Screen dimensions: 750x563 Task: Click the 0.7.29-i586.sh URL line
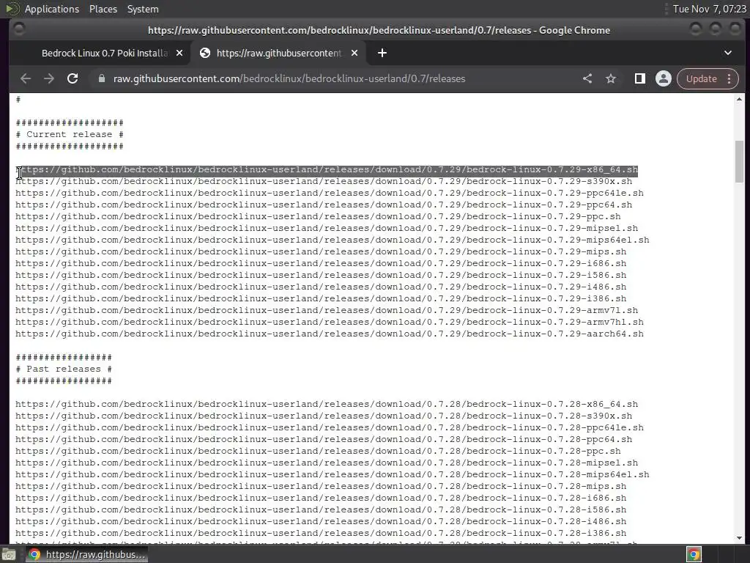[x=321, y=276]
